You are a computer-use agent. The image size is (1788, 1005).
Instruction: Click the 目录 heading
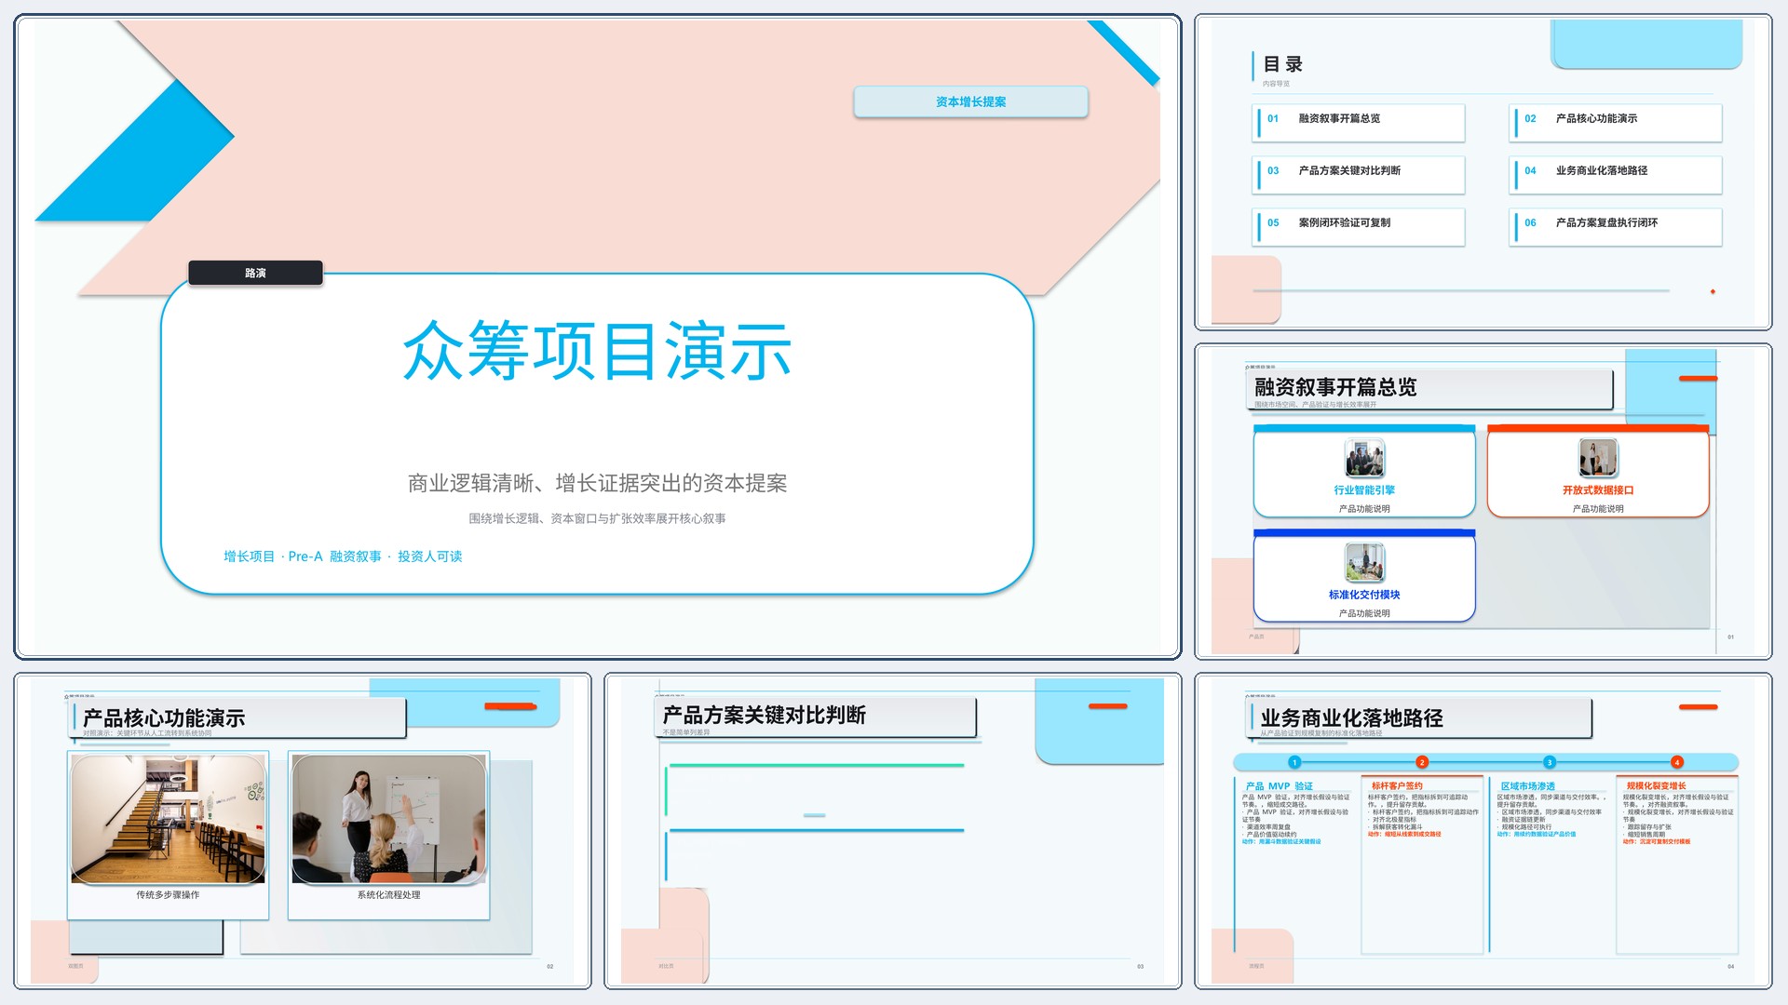1282,64
